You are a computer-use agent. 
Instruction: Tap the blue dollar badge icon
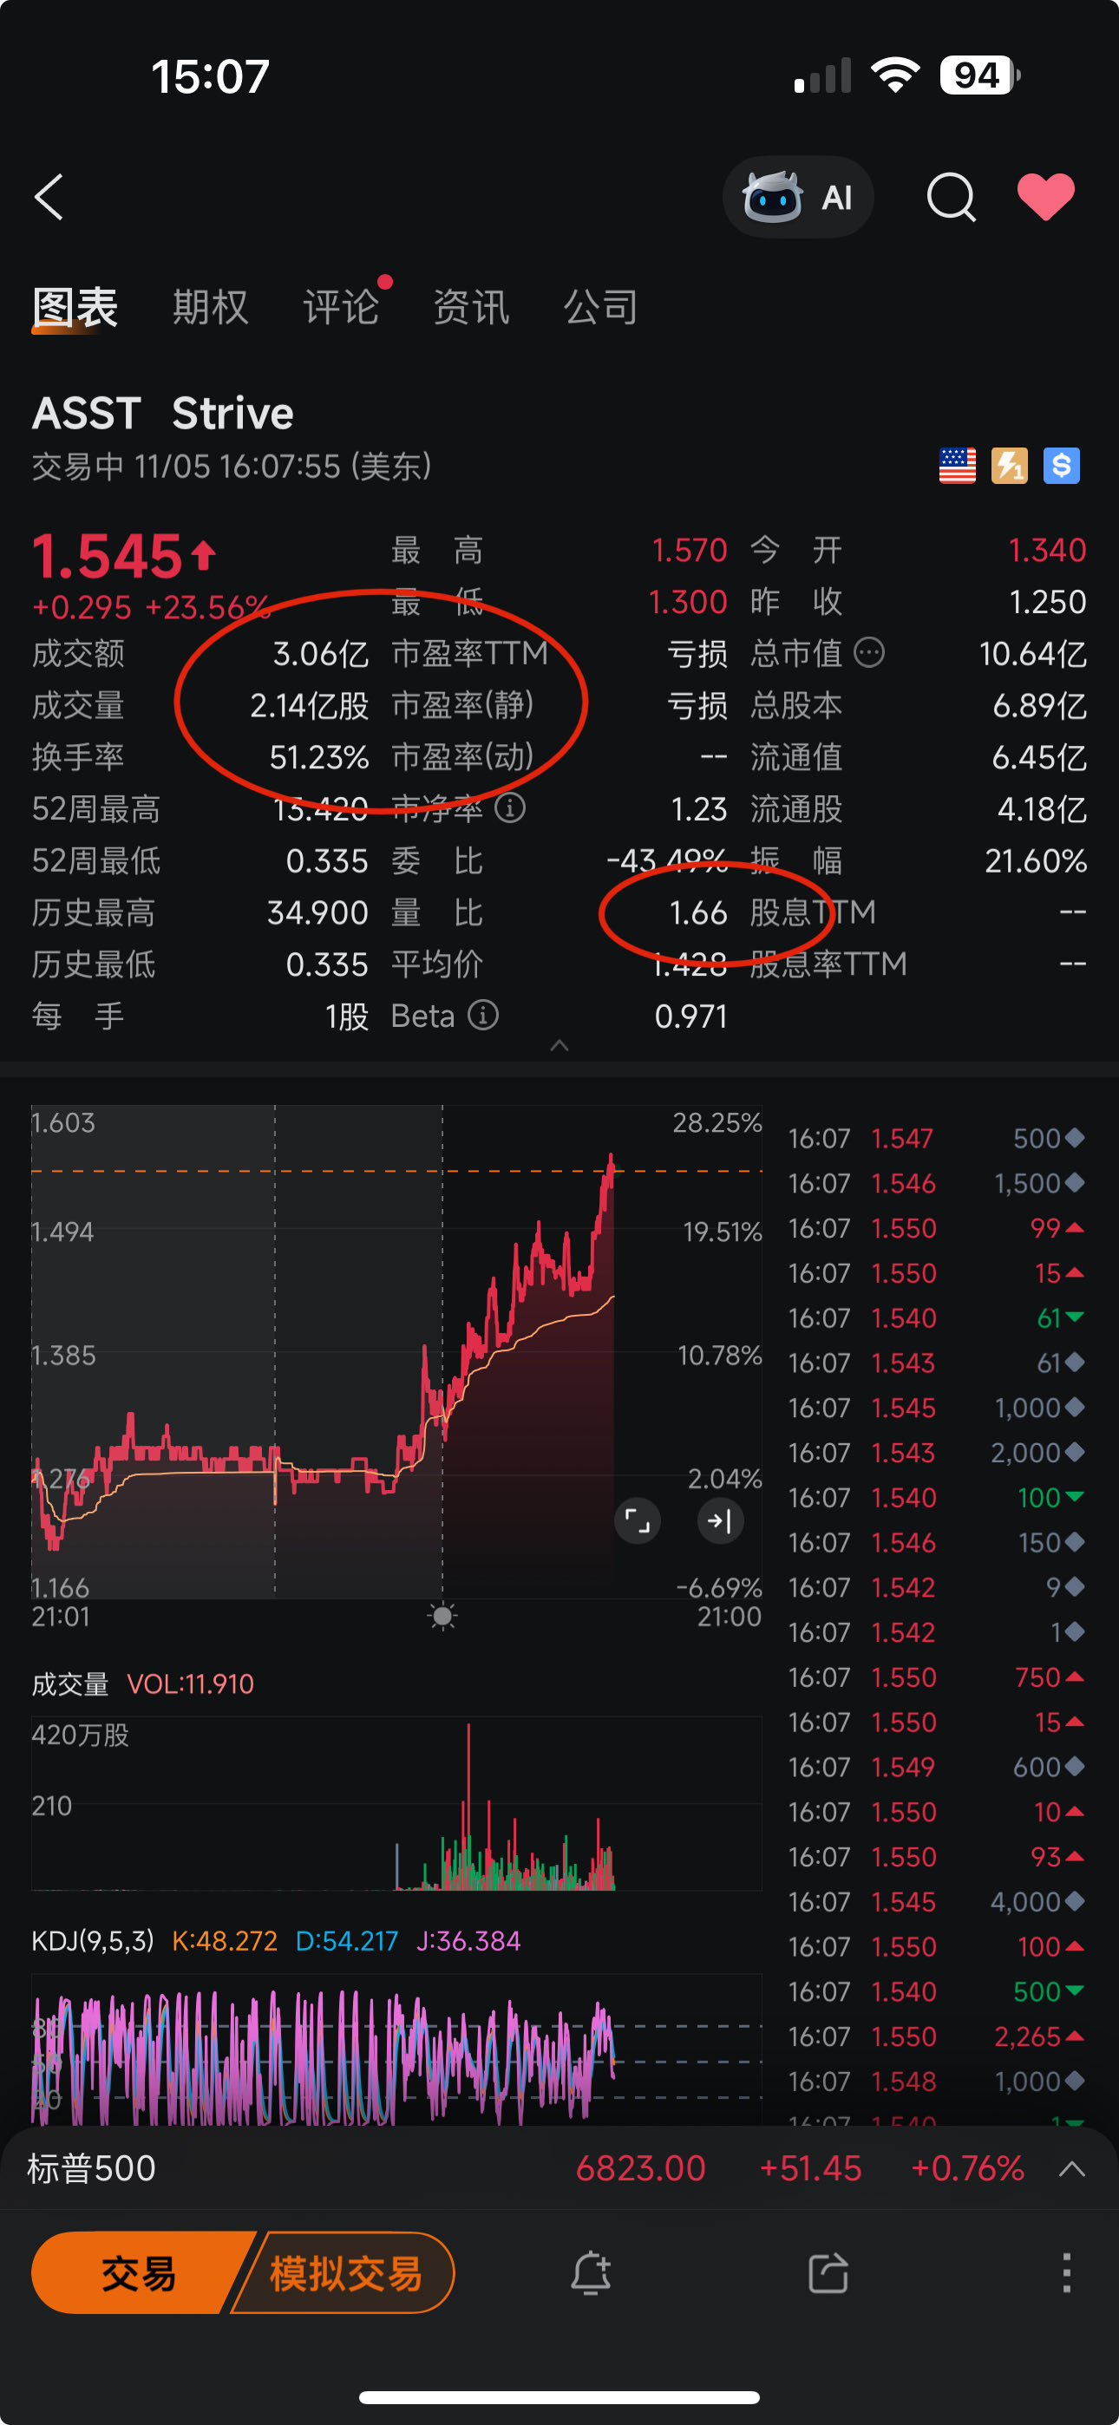1061,466
